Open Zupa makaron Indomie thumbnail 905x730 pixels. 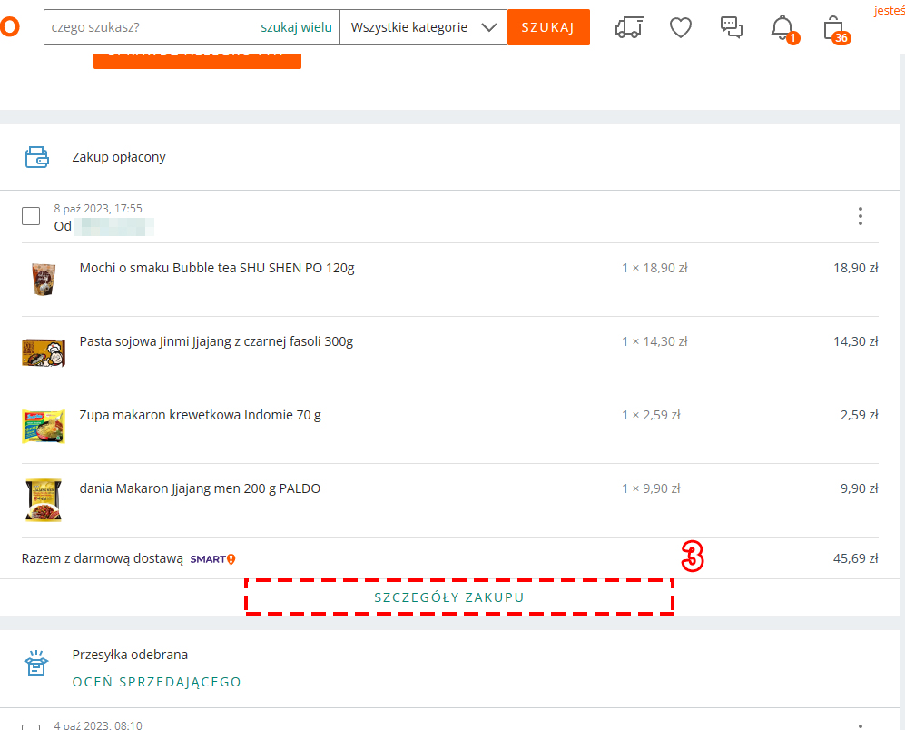[44, 427]
